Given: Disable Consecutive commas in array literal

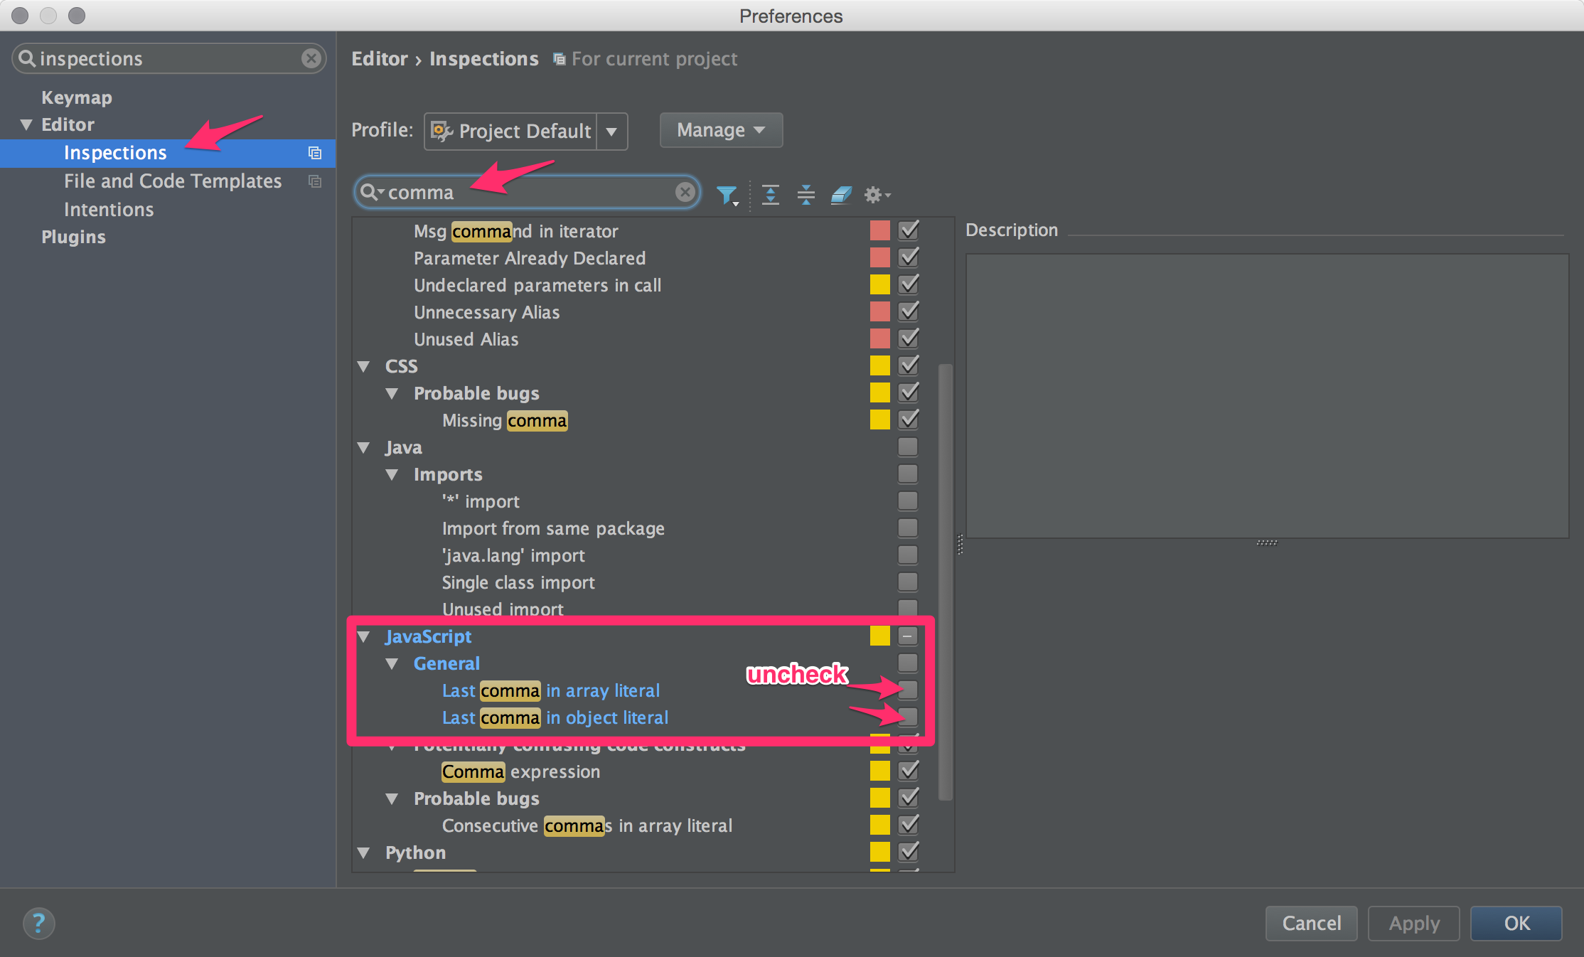Looking at the screenshot, I should (908, 825).
